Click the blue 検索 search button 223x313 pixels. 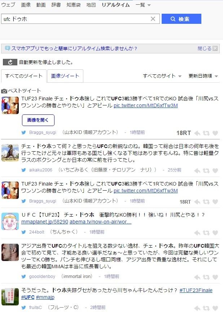(x=181, y=19)
